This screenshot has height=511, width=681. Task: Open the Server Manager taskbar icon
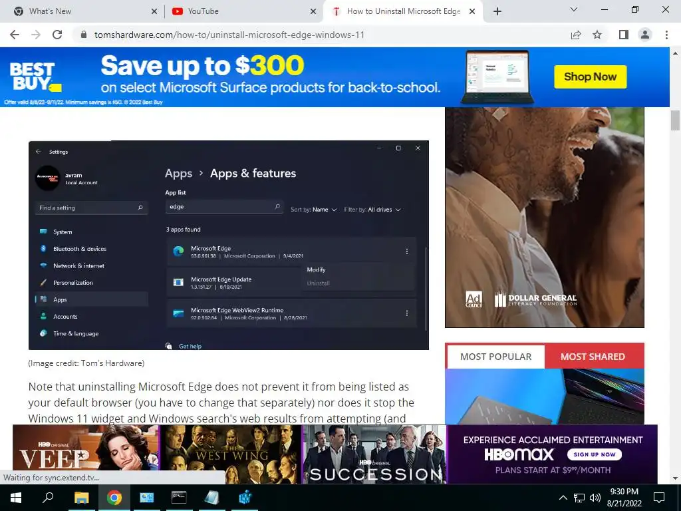click(x=146, y=498)
